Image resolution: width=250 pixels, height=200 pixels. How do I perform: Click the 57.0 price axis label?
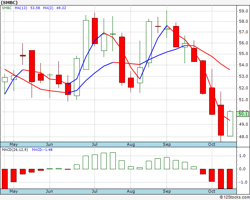point(243,32)
